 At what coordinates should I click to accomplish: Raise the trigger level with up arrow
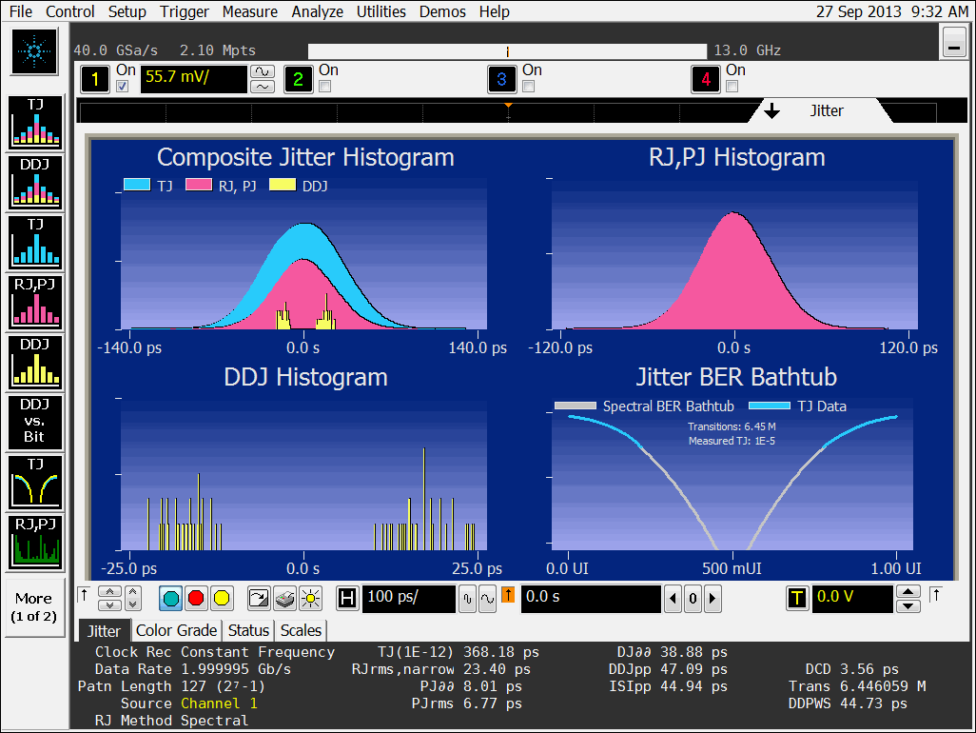pyautogui.click(x=908, y=591)
